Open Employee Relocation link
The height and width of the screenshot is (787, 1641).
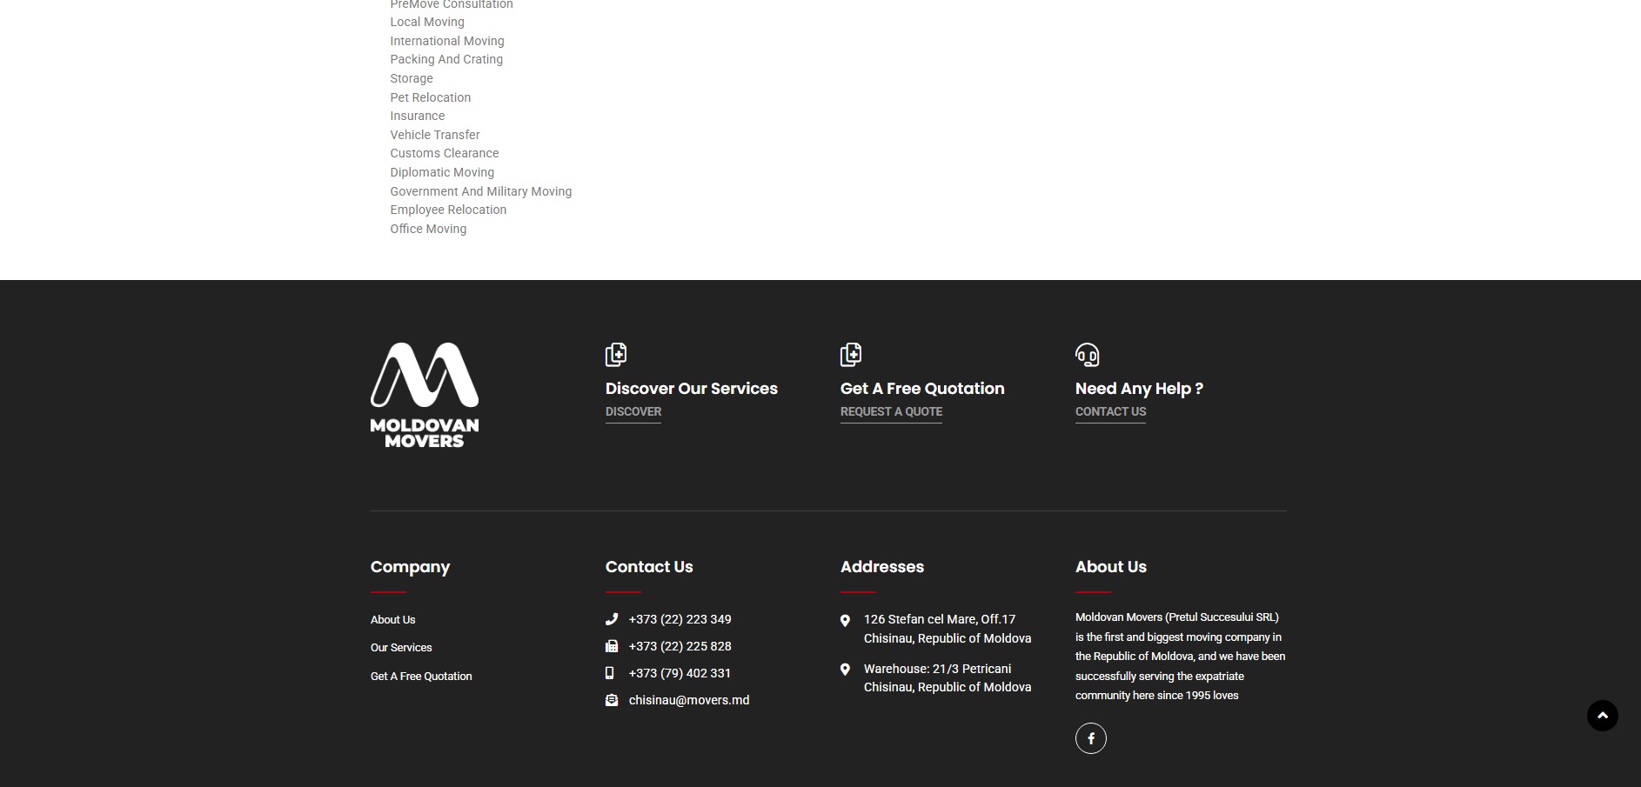point(448,210)
